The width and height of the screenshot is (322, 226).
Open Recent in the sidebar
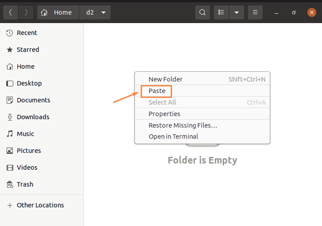coord(27,33)
